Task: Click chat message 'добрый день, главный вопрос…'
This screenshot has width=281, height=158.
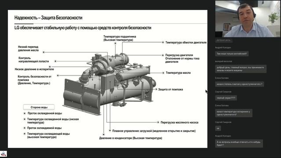Action: click(241, 69)
